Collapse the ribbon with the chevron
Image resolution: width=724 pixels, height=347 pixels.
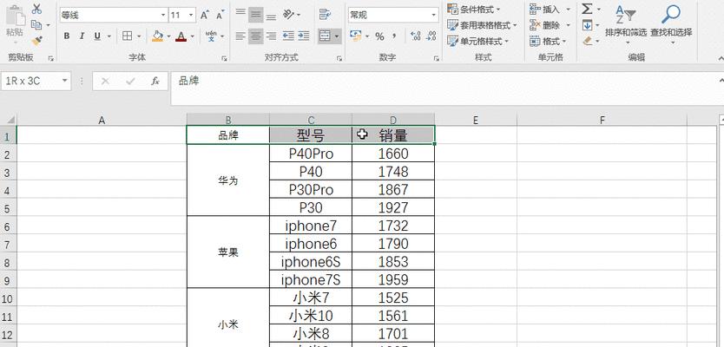(x=721, y=59)
